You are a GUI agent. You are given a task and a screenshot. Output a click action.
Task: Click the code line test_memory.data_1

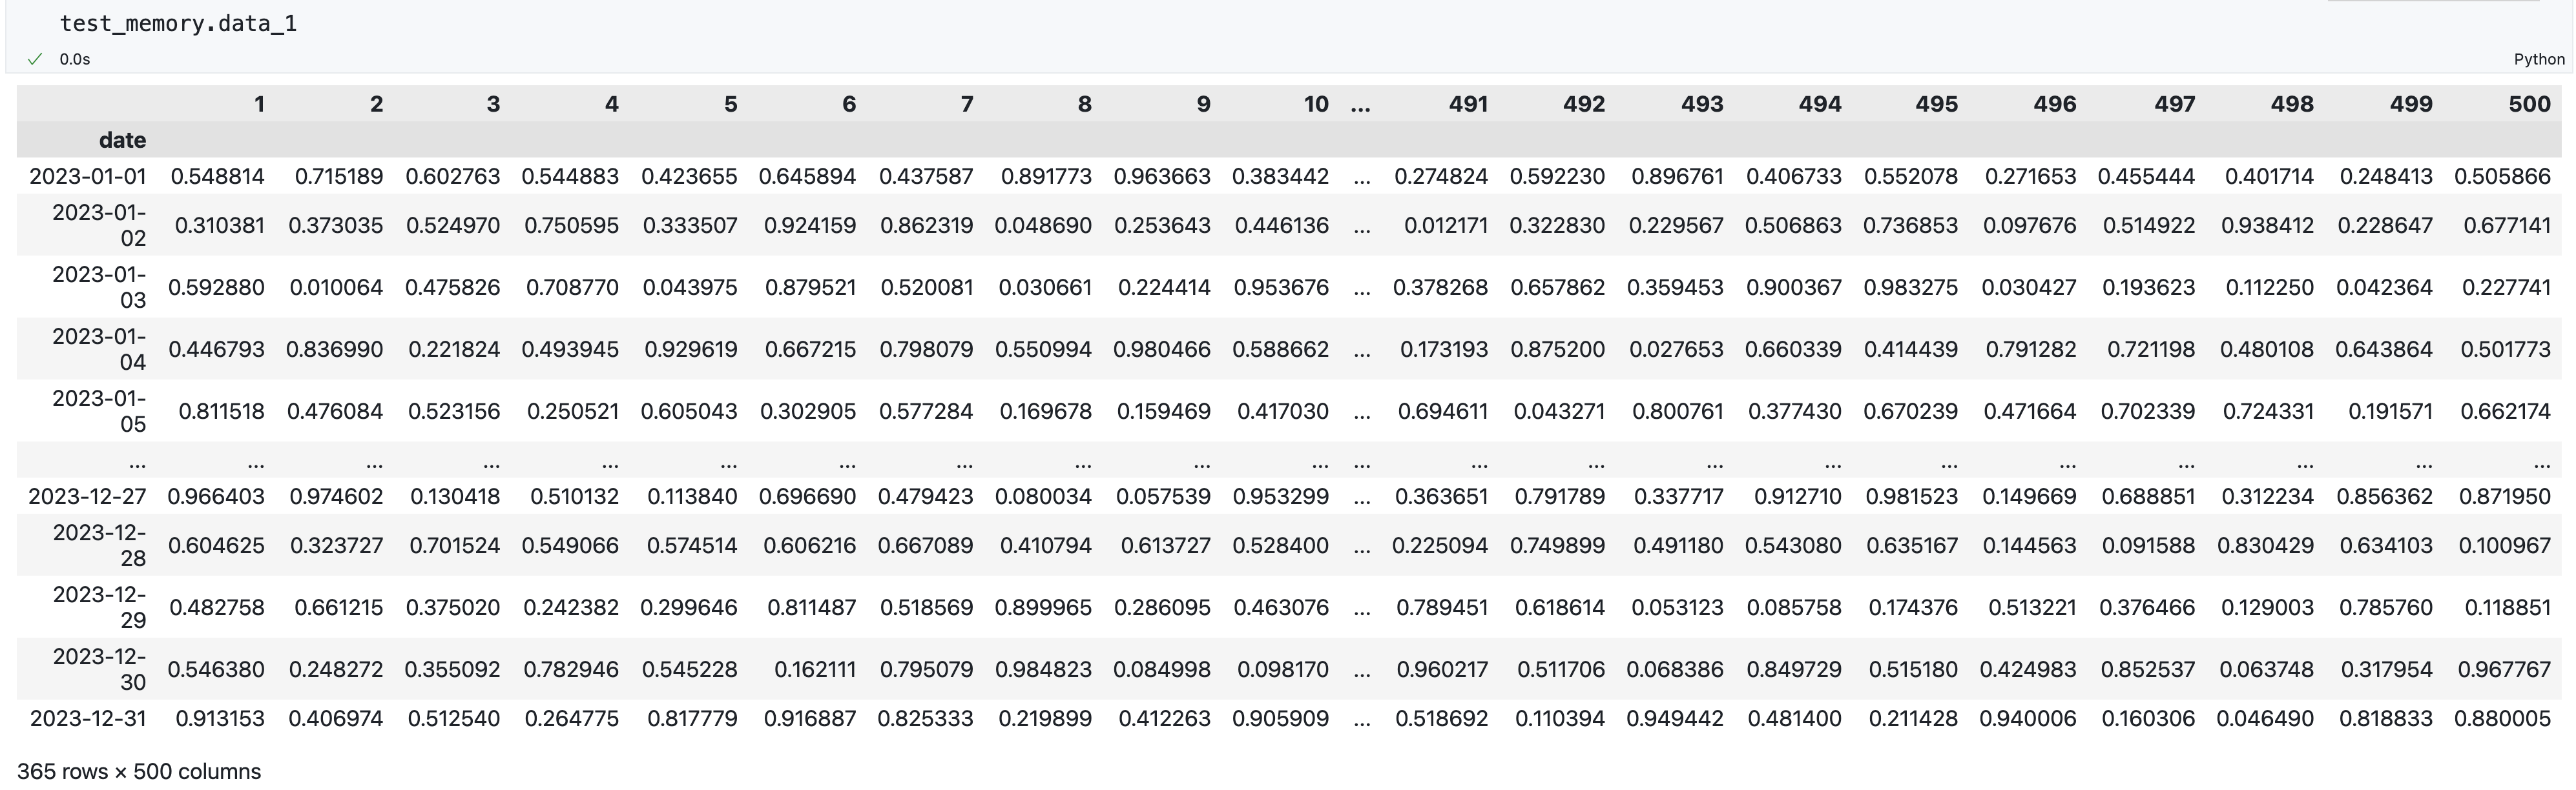(178, 24)
